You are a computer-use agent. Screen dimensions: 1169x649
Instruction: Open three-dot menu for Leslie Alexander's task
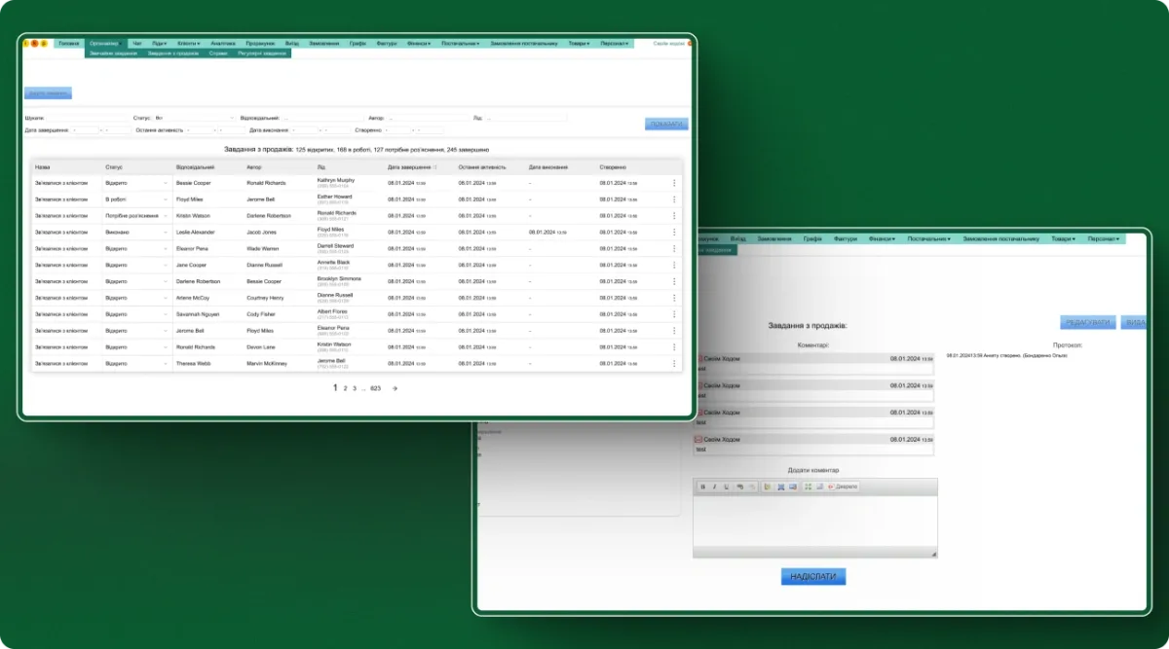tap(674, 233)
